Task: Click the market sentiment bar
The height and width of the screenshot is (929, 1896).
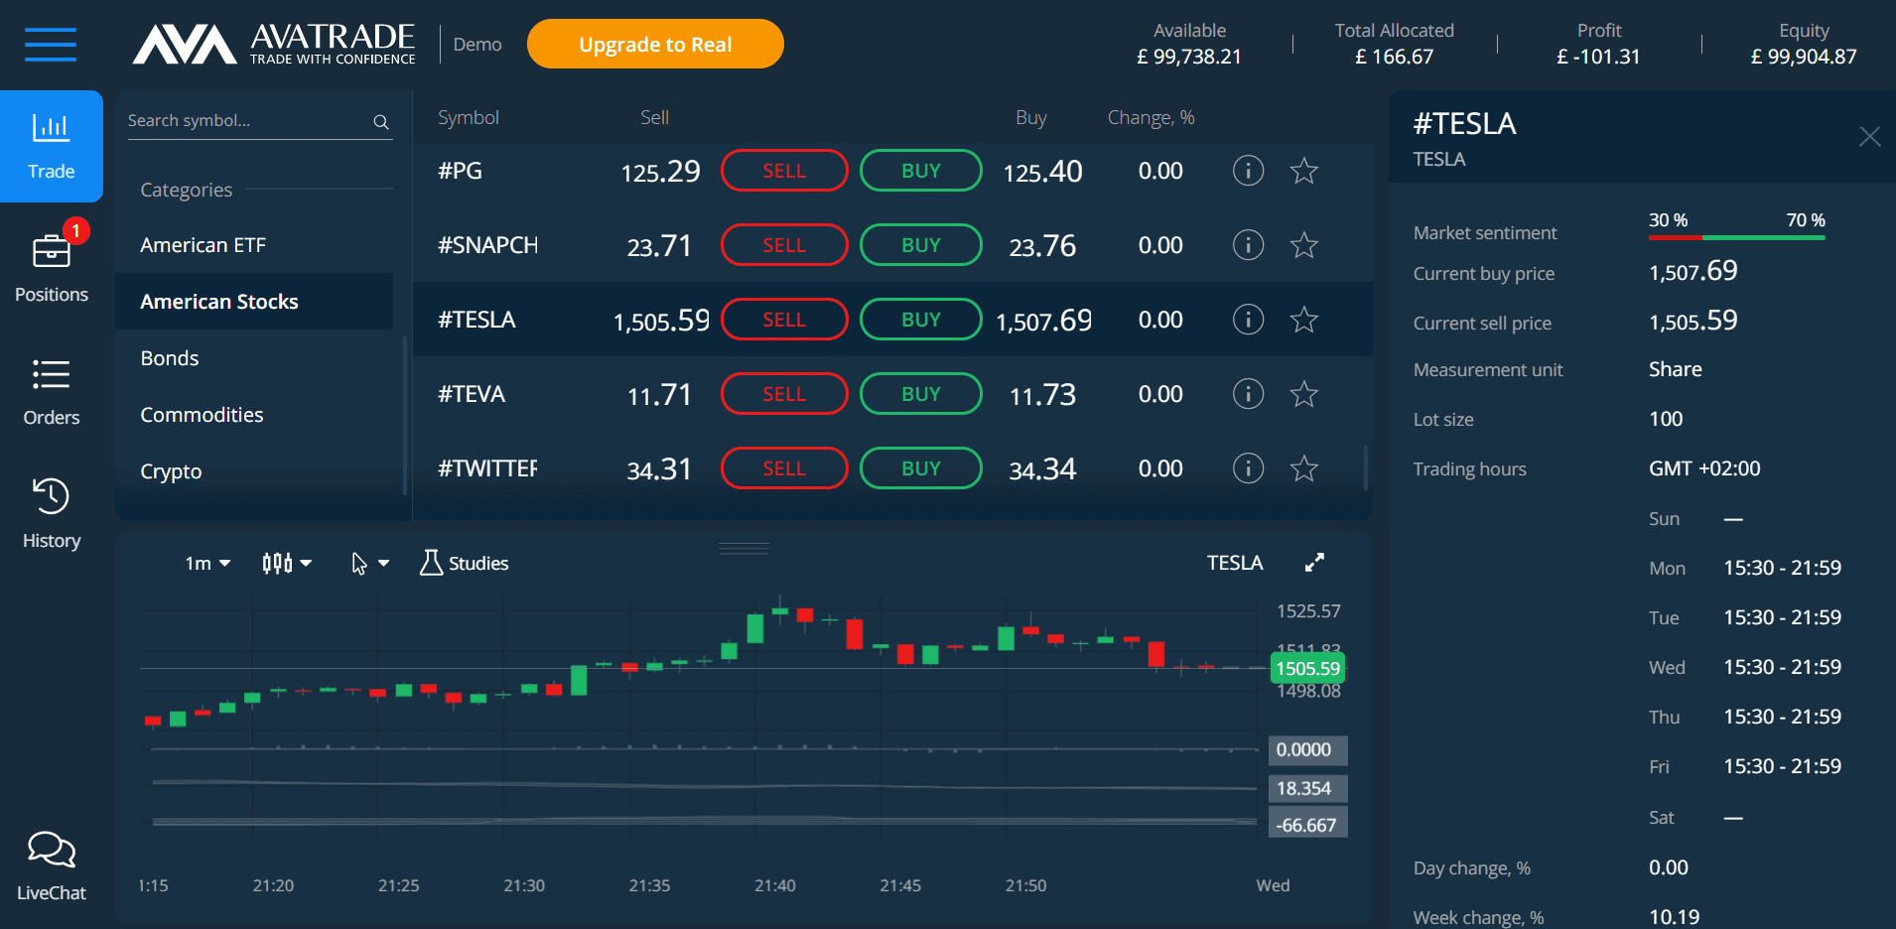Action: click(1736, 238)
